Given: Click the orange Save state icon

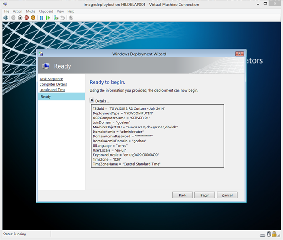Looking at the screenshot, I should (33, 18).
